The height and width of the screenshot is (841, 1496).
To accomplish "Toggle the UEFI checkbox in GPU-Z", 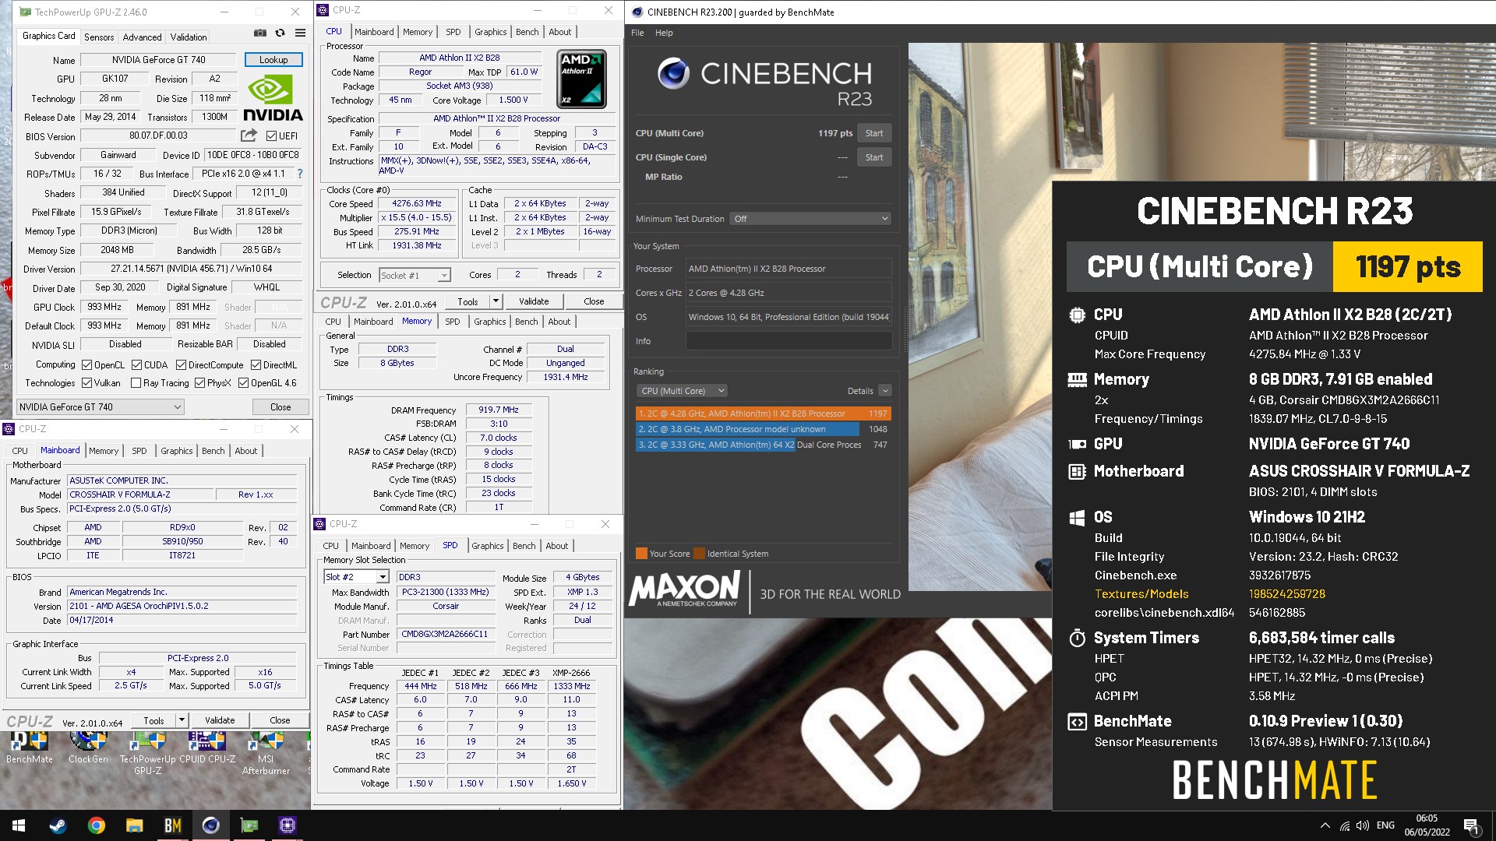I will (271, 135).
